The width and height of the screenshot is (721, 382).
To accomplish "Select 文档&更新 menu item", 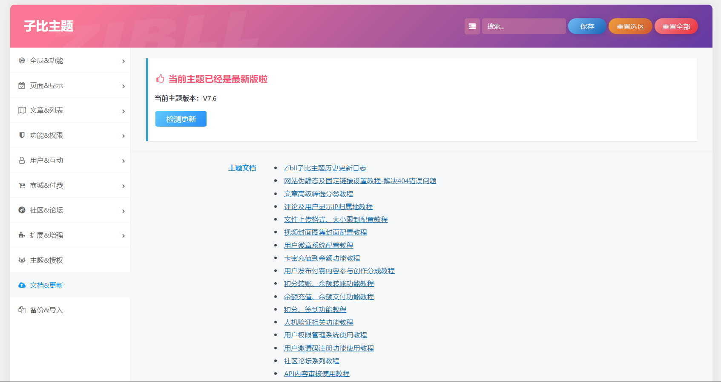I will coord(70,285).
